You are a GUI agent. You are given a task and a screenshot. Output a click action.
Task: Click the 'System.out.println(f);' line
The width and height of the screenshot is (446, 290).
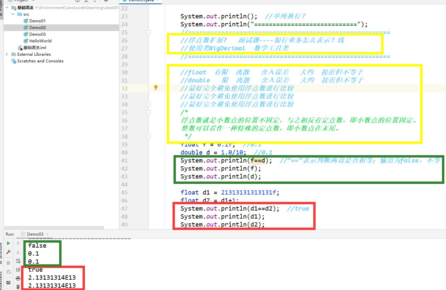pyautogui.click(x=221, y=169)
